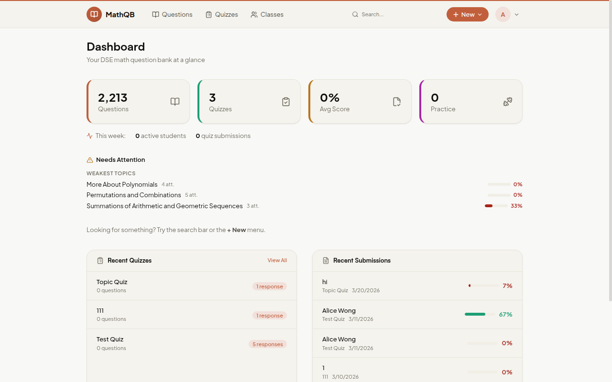Click the dumbbell icon on the Practice card
Screen dimensions: 612x382
click(507, 101)
